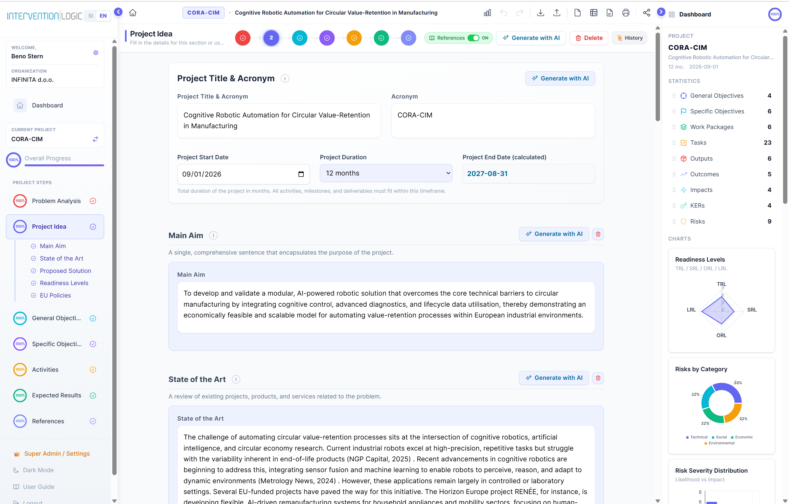Collapse the left sidebar with arrow button
The image size is (789, 504).
tap(118, 12)
